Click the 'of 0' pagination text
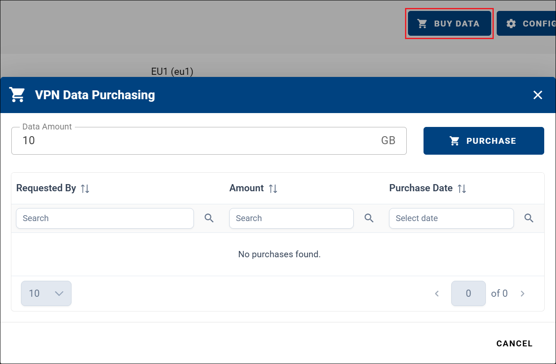Image resolution: width=556 pixels, height=364 pixels. [499, 293]
